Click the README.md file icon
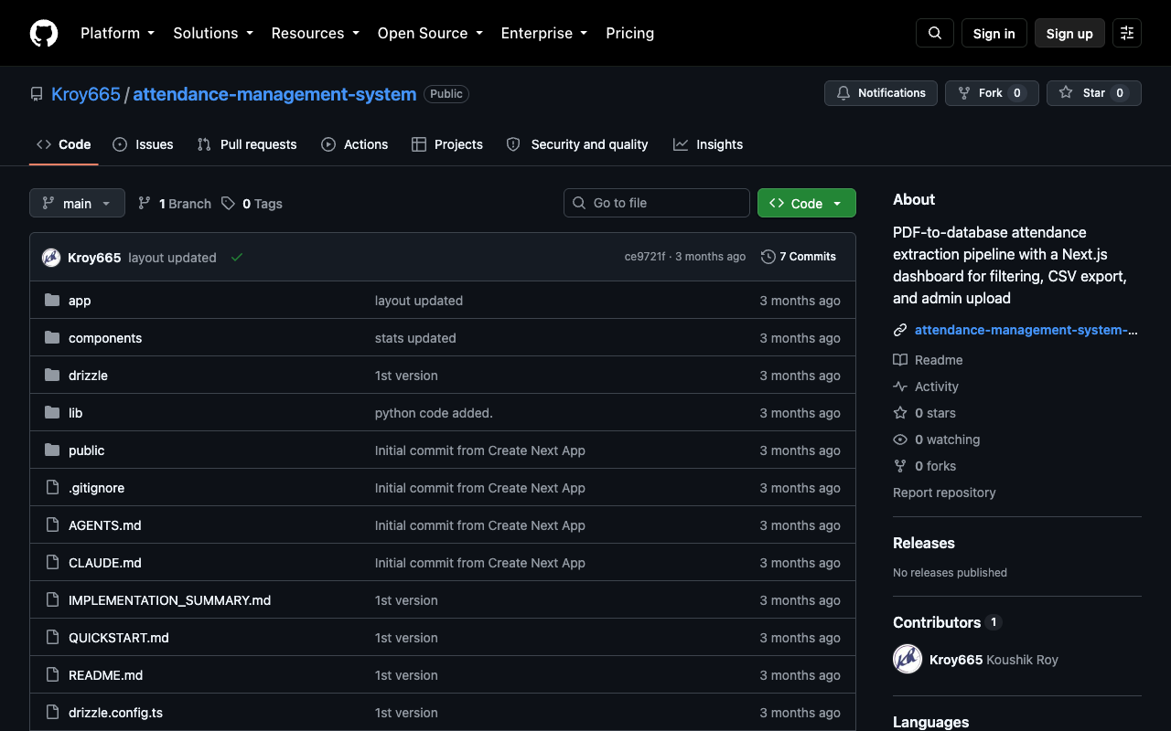The width and height of the screenshot is (1171, 731). [x=52, y=675]
